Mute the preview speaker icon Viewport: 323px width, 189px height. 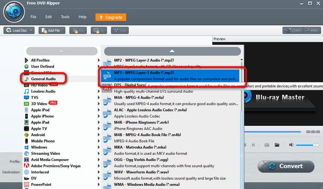pos(291,145)
